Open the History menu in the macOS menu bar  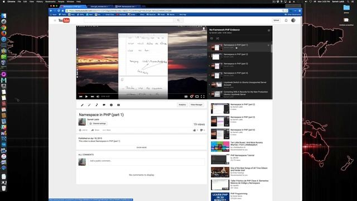click(40, 1)
